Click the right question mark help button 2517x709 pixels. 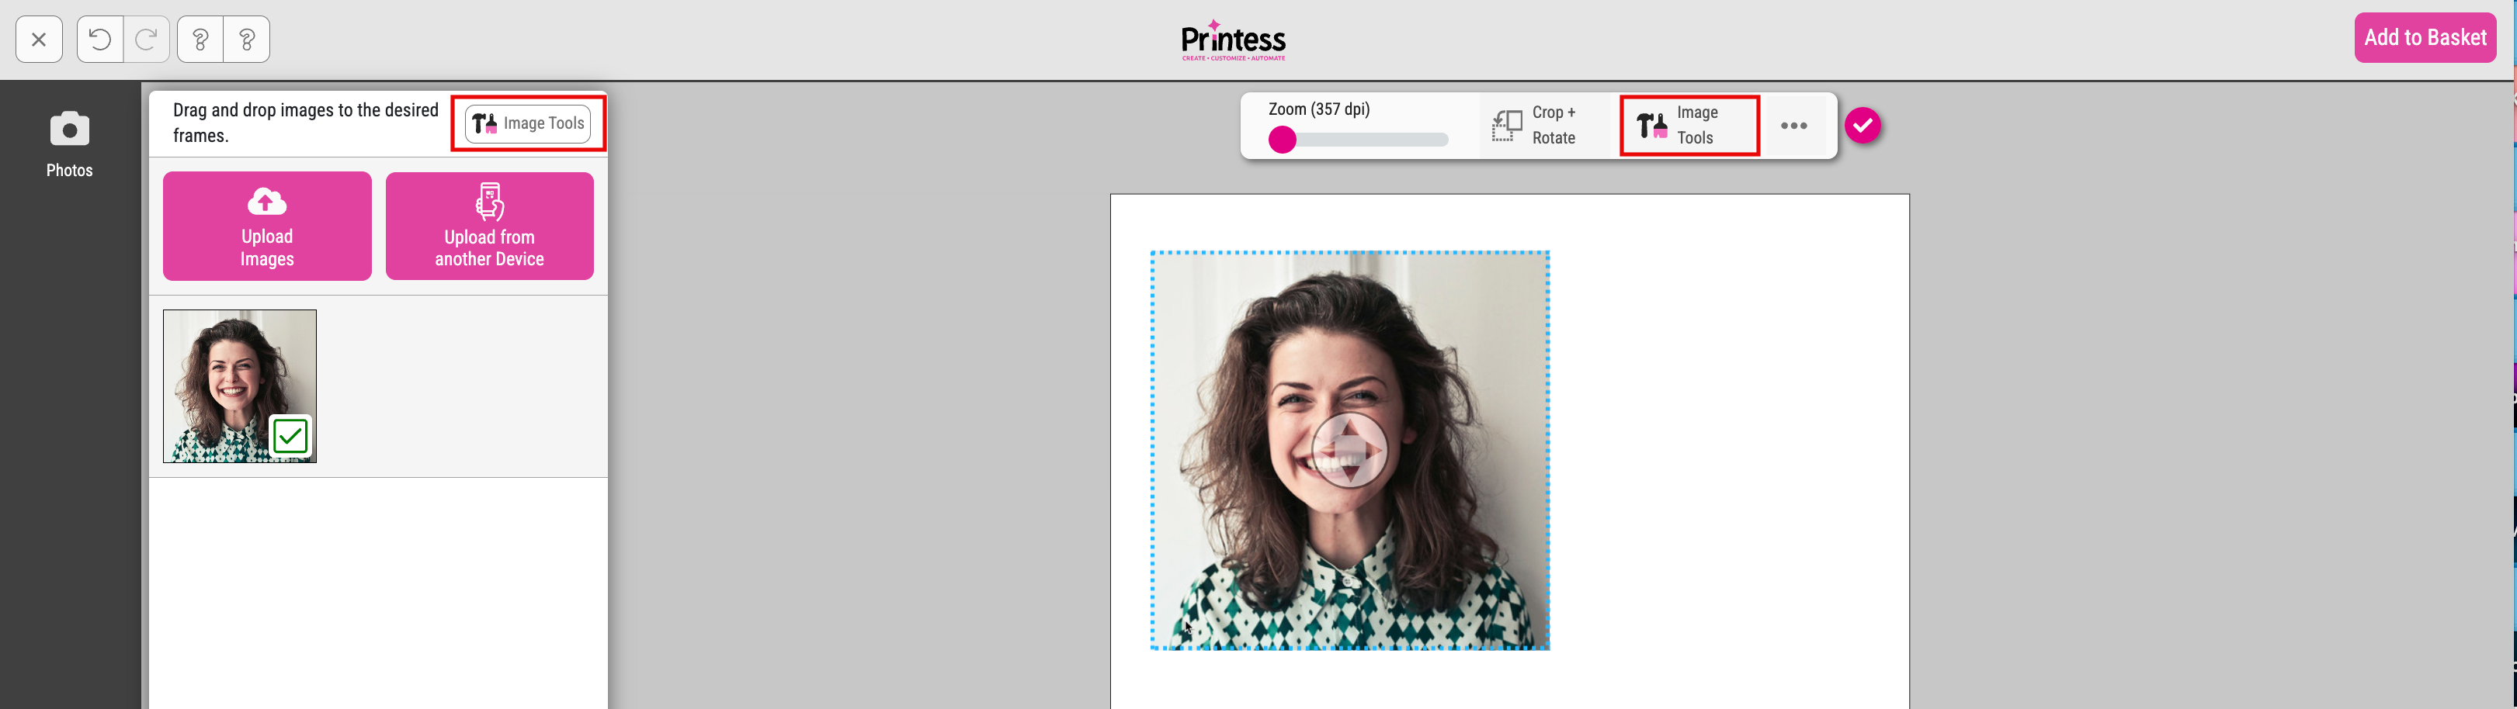[x=247, y=39]
